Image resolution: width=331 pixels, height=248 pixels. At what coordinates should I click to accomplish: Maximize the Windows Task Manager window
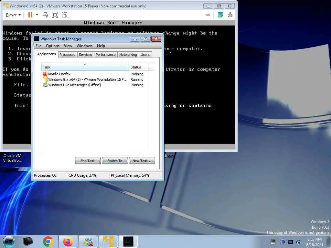point(145,39)
